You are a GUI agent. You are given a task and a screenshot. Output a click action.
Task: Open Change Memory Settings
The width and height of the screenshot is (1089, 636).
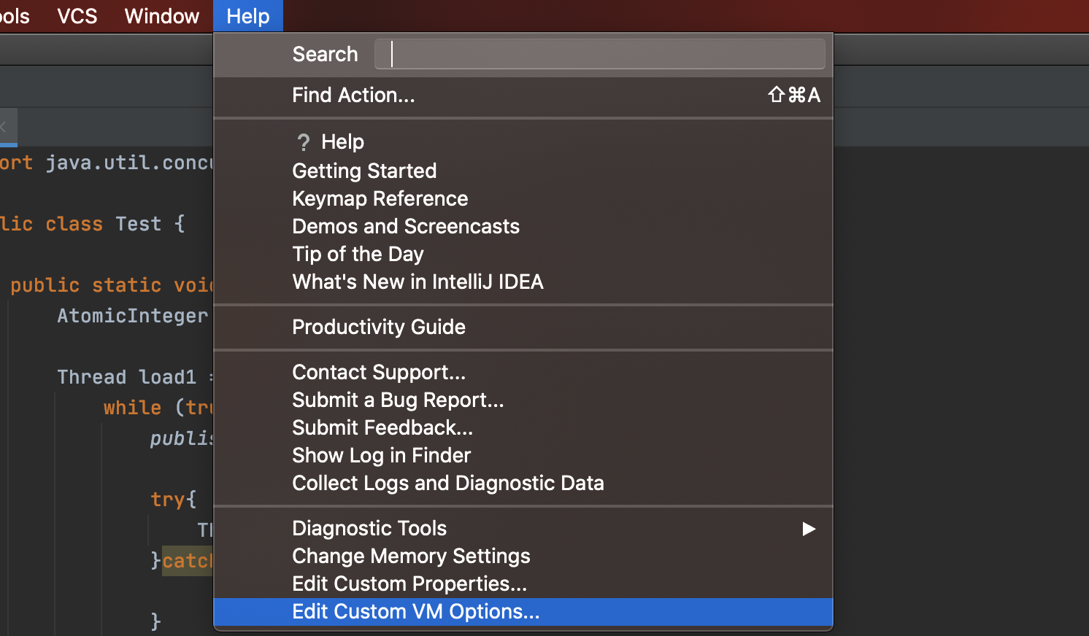pos(411,556)
